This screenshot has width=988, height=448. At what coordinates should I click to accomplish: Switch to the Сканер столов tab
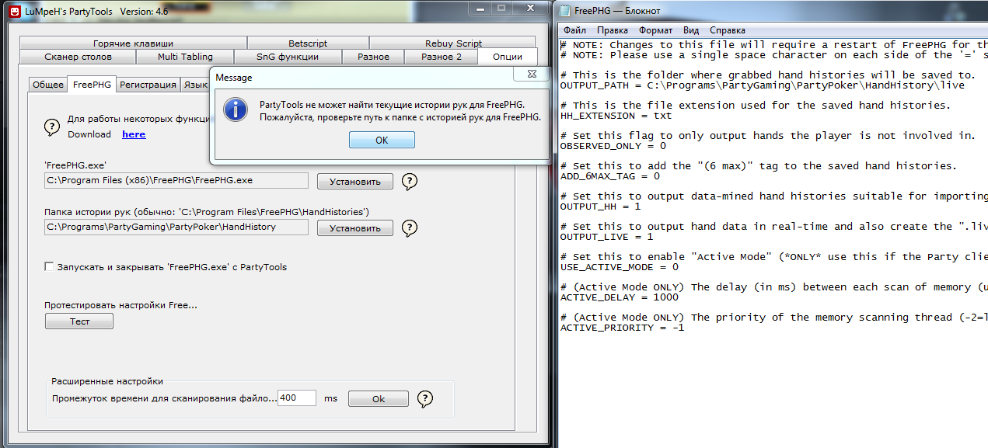78,57
